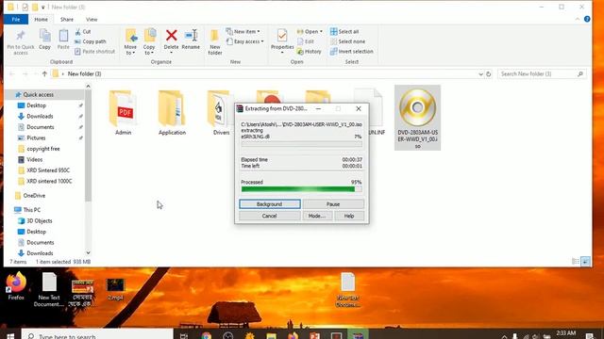Click Copy path command
This screenshot has height=339, width=604.
91,41
